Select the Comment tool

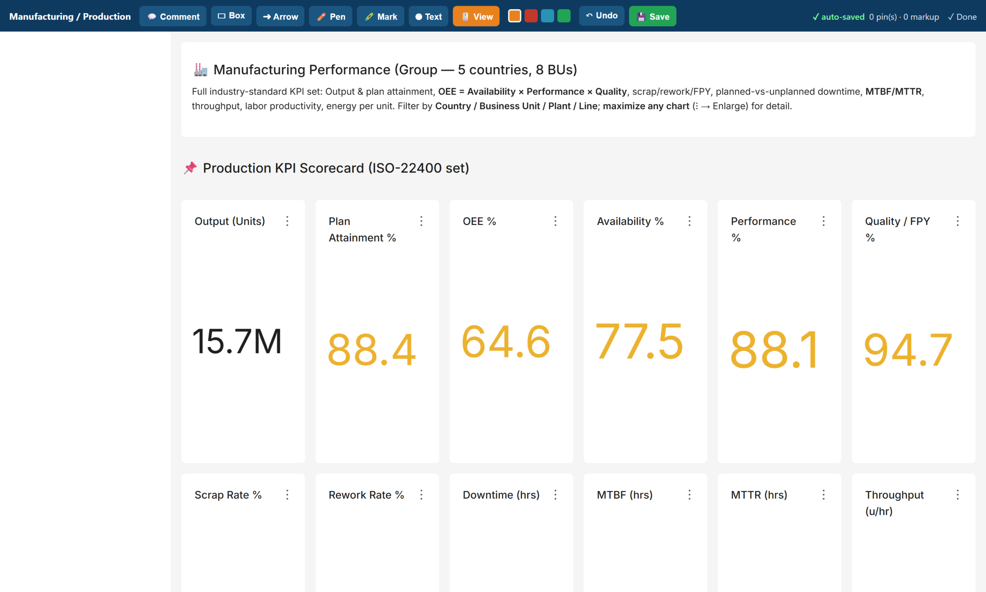point(173,16)
